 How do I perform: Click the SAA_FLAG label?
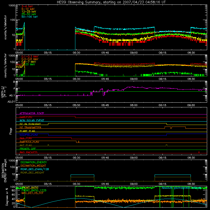tap(26, 138)
